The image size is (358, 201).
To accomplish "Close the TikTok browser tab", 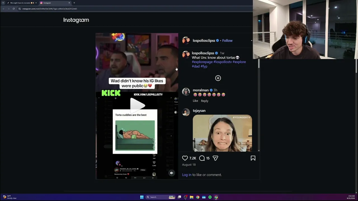I will click(x=36, y=3).
